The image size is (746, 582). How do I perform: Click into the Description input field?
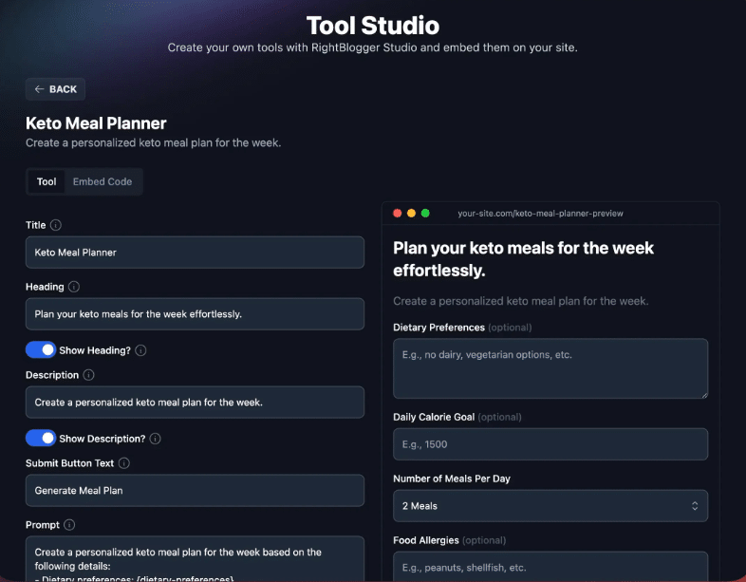tap(196, 403)
